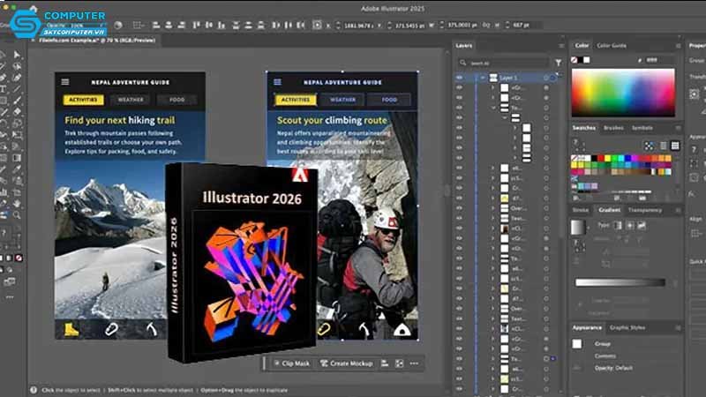Viewport: 706px width, 397px height.
Task: Toggle eye of the expanded group under Layer 1
Action: pos(459,108)
